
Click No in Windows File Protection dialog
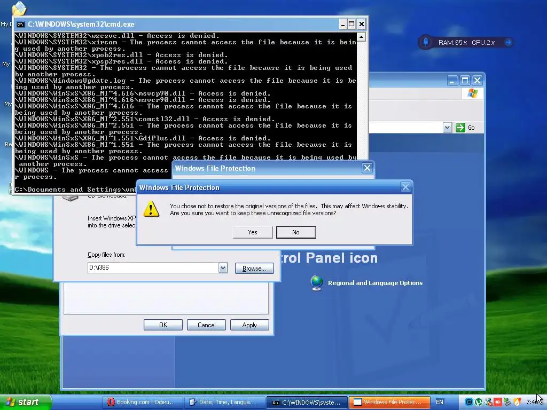(296, 232)
